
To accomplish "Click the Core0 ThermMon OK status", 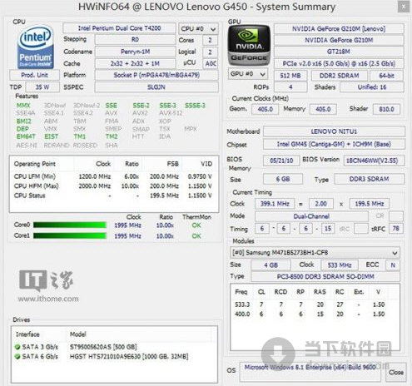I will [196, 225].
